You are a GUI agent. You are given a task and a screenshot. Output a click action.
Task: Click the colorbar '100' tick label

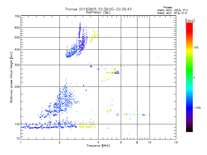(196, 48)
